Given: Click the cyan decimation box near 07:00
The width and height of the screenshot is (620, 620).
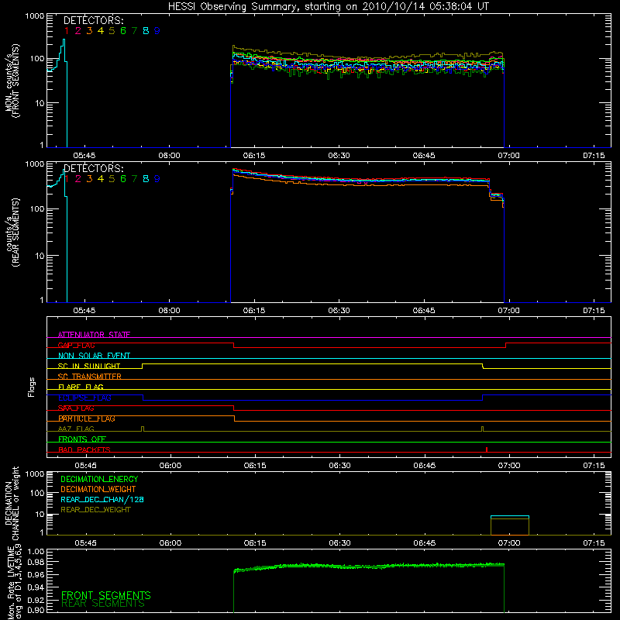Looking at the screenshot, I should (x=510, y=516).
